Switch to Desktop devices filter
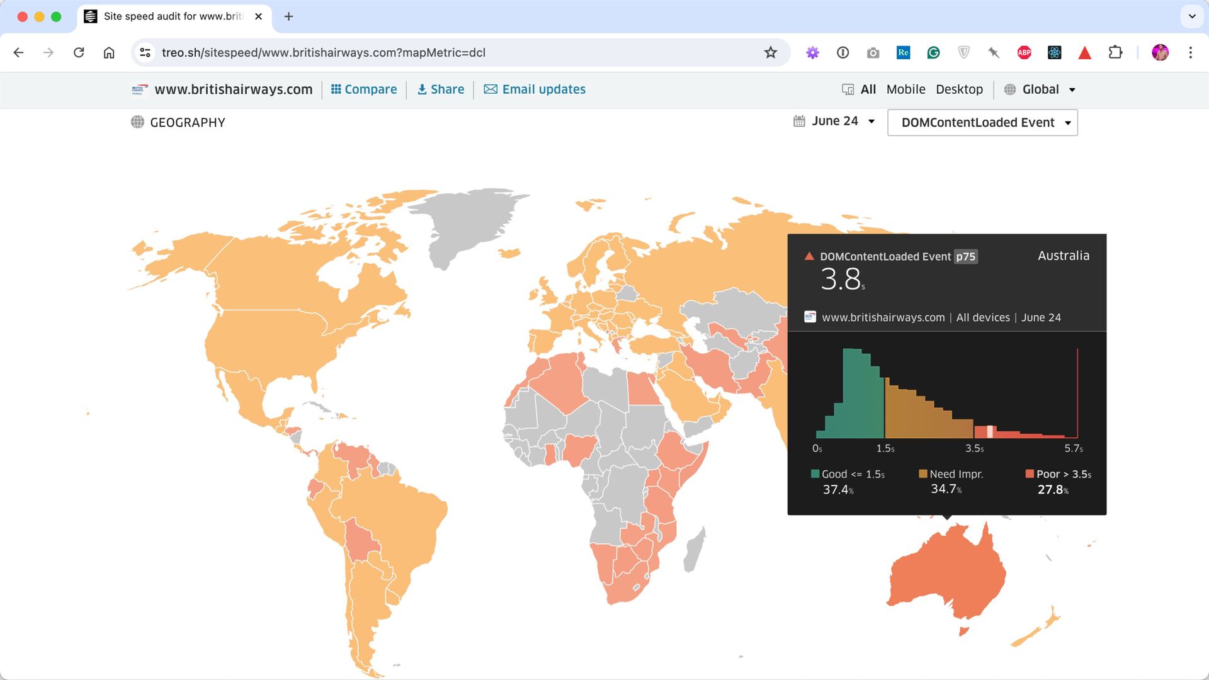Screen dimensions: 1209x680 tap(959, 89)
